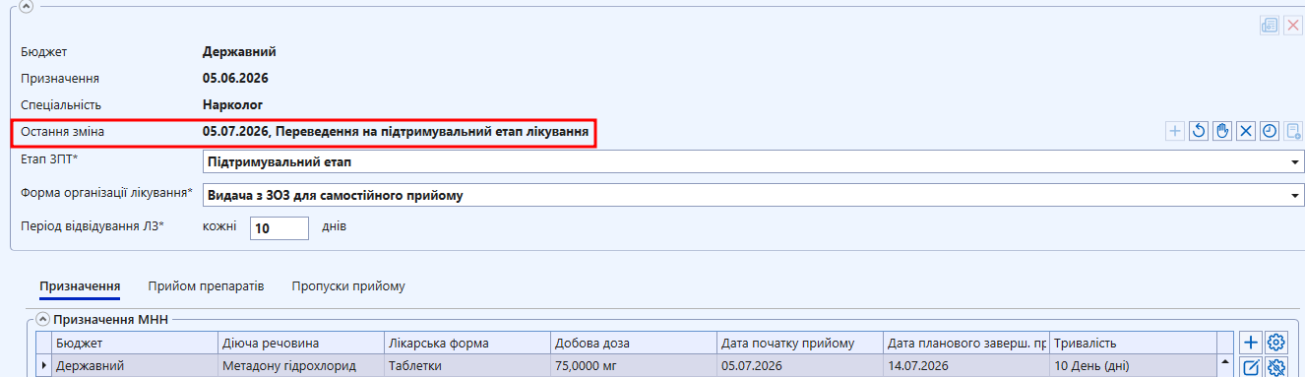Select the 05.07.2026 start date table cell
Viewport: 1305px width, 377px height.
[799, 366]
